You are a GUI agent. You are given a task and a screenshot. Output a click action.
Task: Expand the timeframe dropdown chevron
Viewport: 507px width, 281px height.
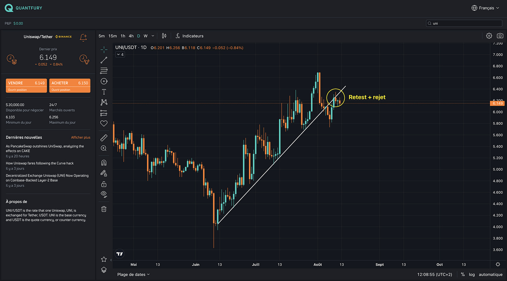(x=153, y=36)
